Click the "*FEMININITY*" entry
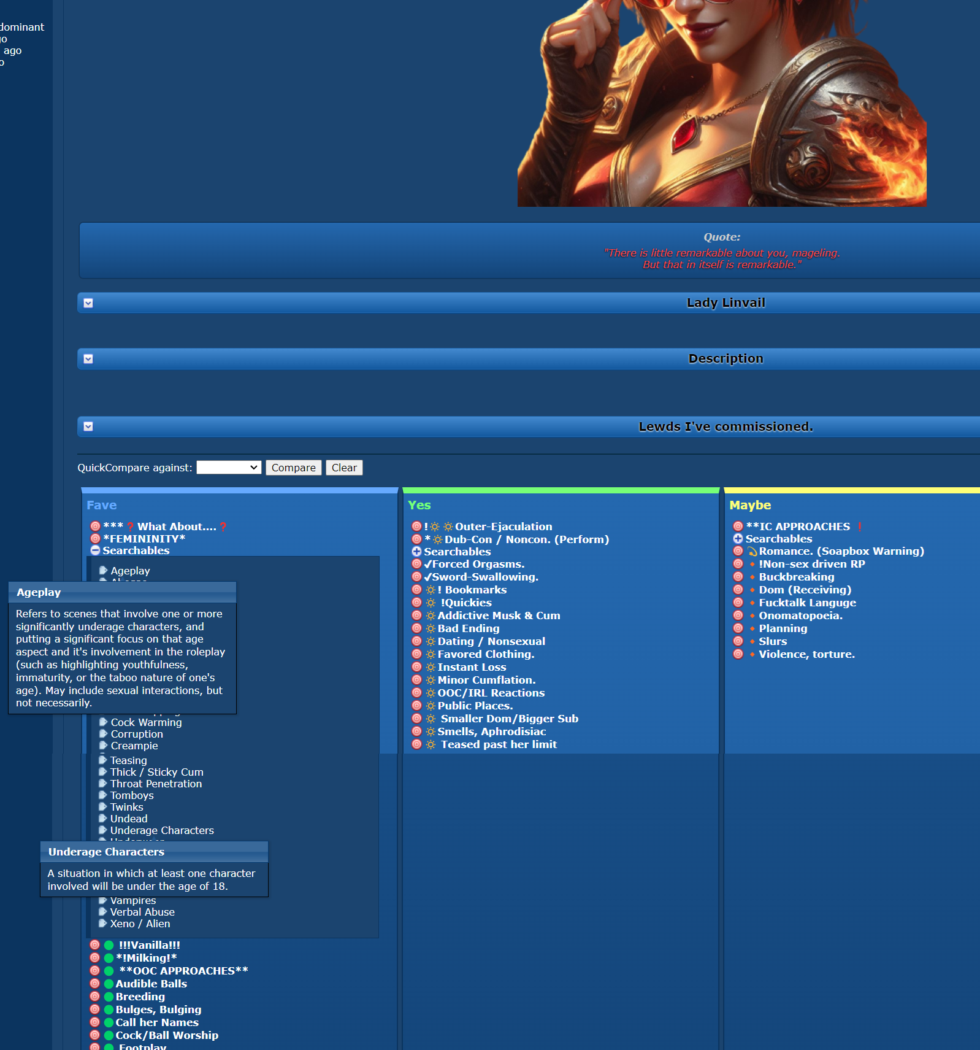 144,539
